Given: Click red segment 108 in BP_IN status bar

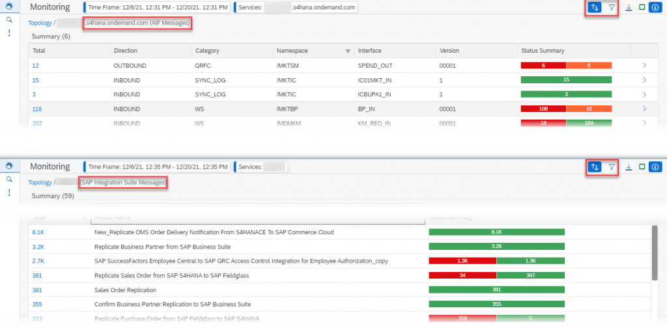Looking at the screenshot, I should (543, 109).
